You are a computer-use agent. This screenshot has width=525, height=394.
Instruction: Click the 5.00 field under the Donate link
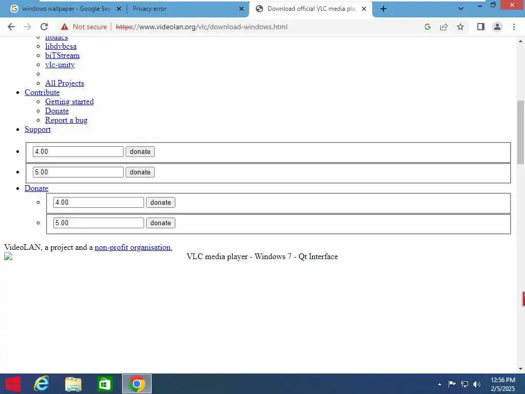[98, 223]
